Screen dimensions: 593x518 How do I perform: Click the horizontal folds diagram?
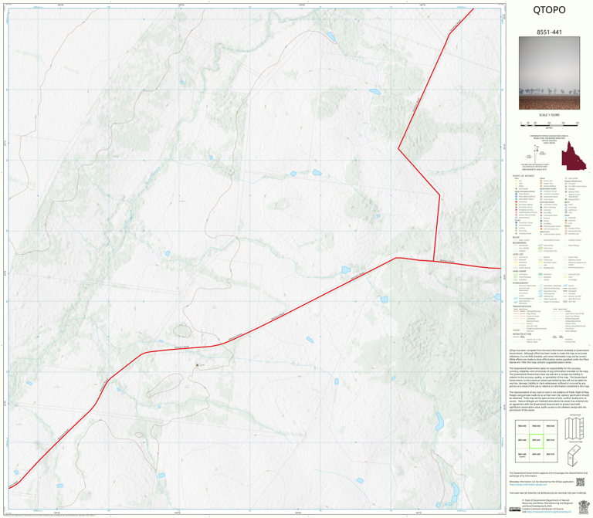[x=574, y=429]
